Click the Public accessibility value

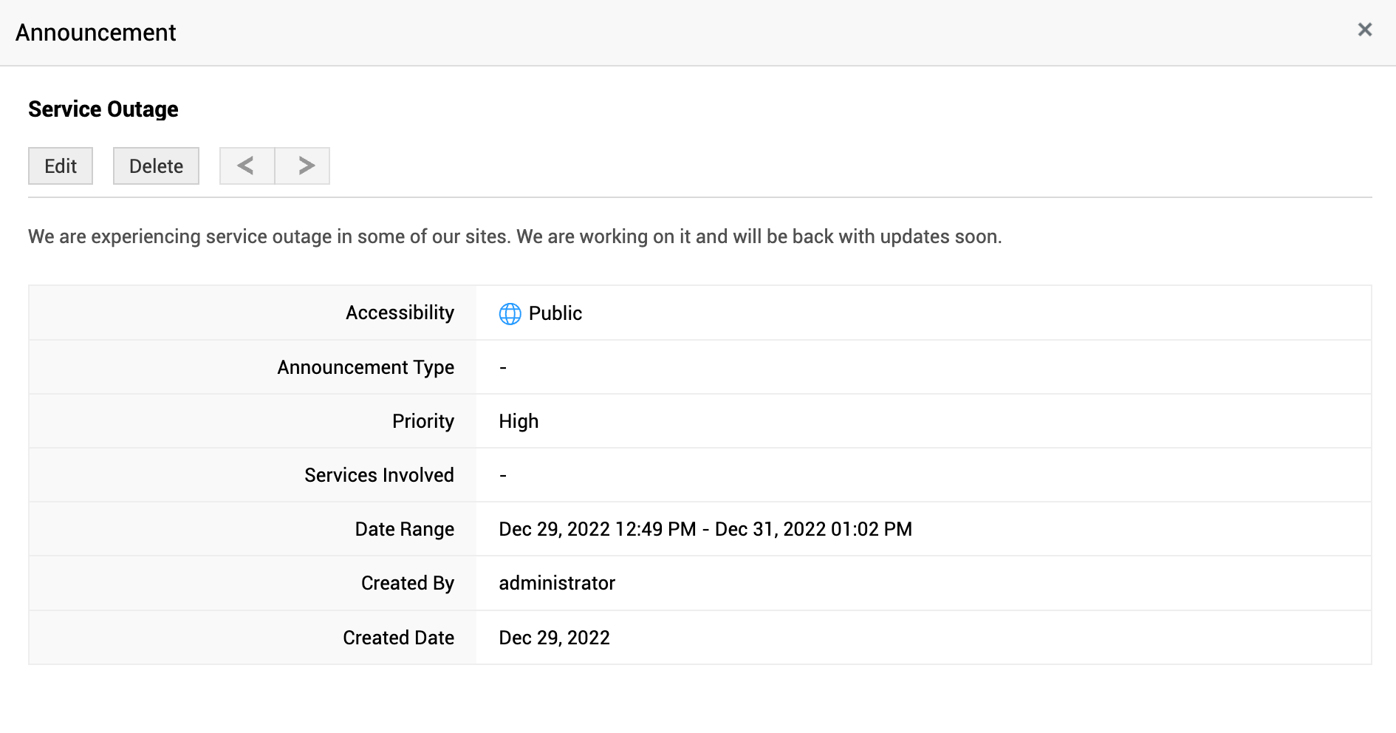click(x=555, y=313)
